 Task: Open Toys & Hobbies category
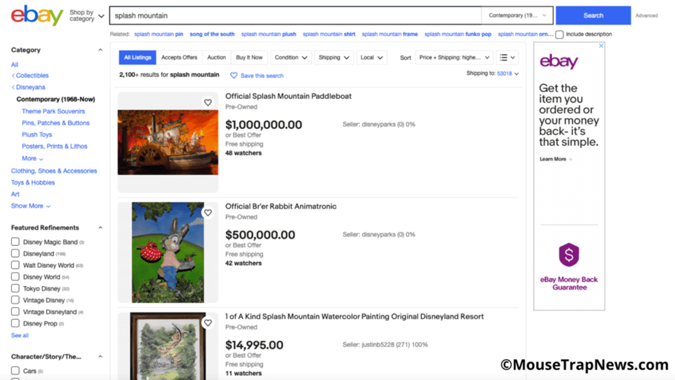click(x=33, y=182)
